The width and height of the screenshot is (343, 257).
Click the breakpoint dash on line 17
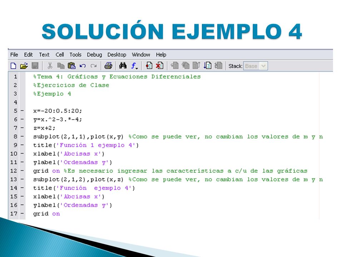click(x=22, y=213)
